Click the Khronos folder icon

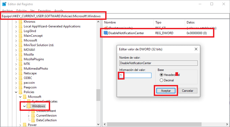click(21, 22)
